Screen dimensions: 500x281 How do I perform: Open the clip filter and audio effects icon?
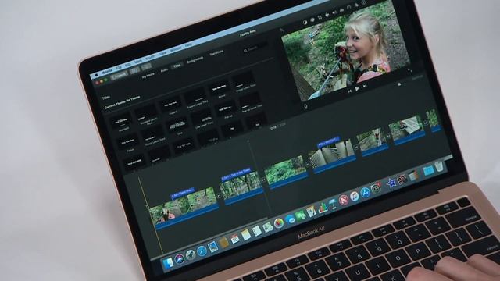click(x=356, y=5)
